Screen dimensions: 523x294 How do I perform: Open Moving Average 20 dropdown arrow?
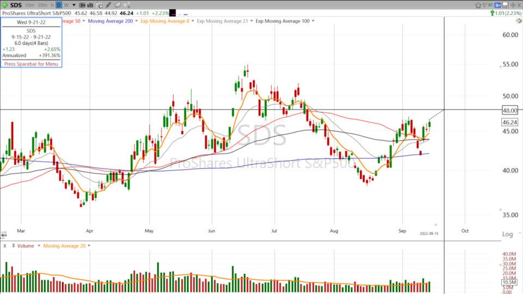pyautogui.click(x=89, y=246)
